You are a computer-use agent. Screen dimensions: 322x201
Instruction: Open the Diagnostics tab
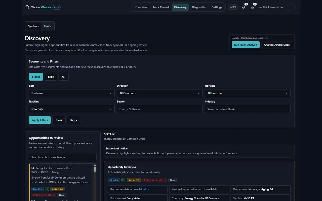click(x=199, y=7)
